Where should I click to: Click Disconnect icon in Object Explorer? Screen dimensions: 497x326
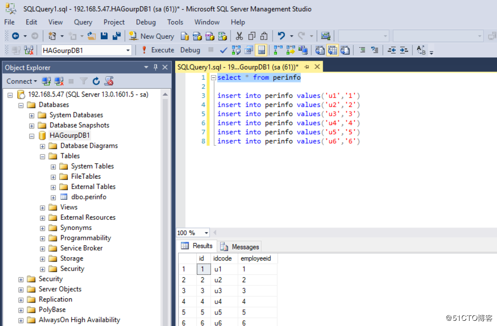[x=59, y=81]
